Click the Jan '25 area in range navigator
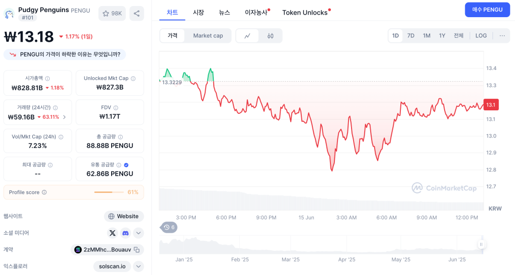Image resolution: width=515 pixels, height=275 pixels. pos(184,259)
